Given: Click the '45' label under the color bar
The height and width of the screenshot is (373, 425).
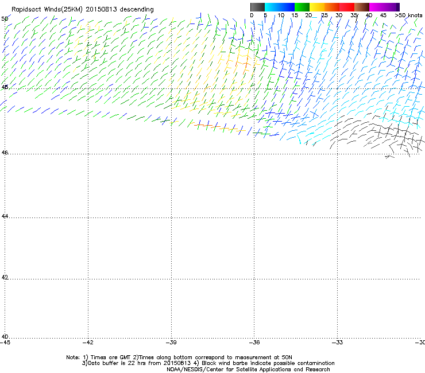Looking at the screenshot, I should [383, 15].
